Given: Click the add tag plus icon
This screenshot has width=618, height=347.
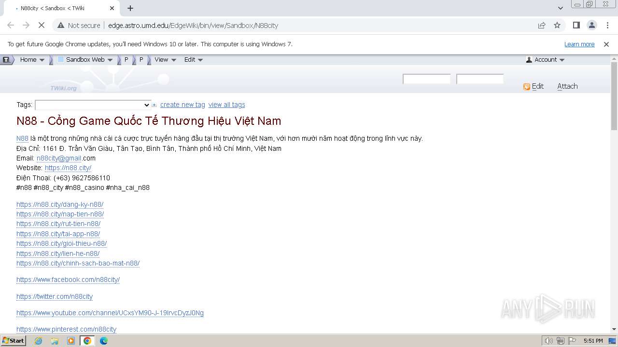Looking at the screenshot, I should click(154, 105).
